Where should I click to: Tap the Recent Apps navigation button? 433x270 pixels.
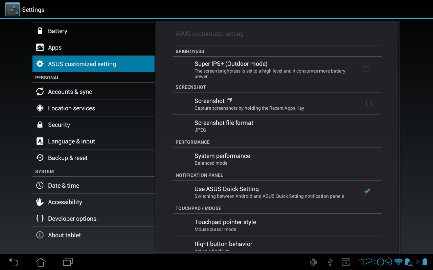(68, 262)
